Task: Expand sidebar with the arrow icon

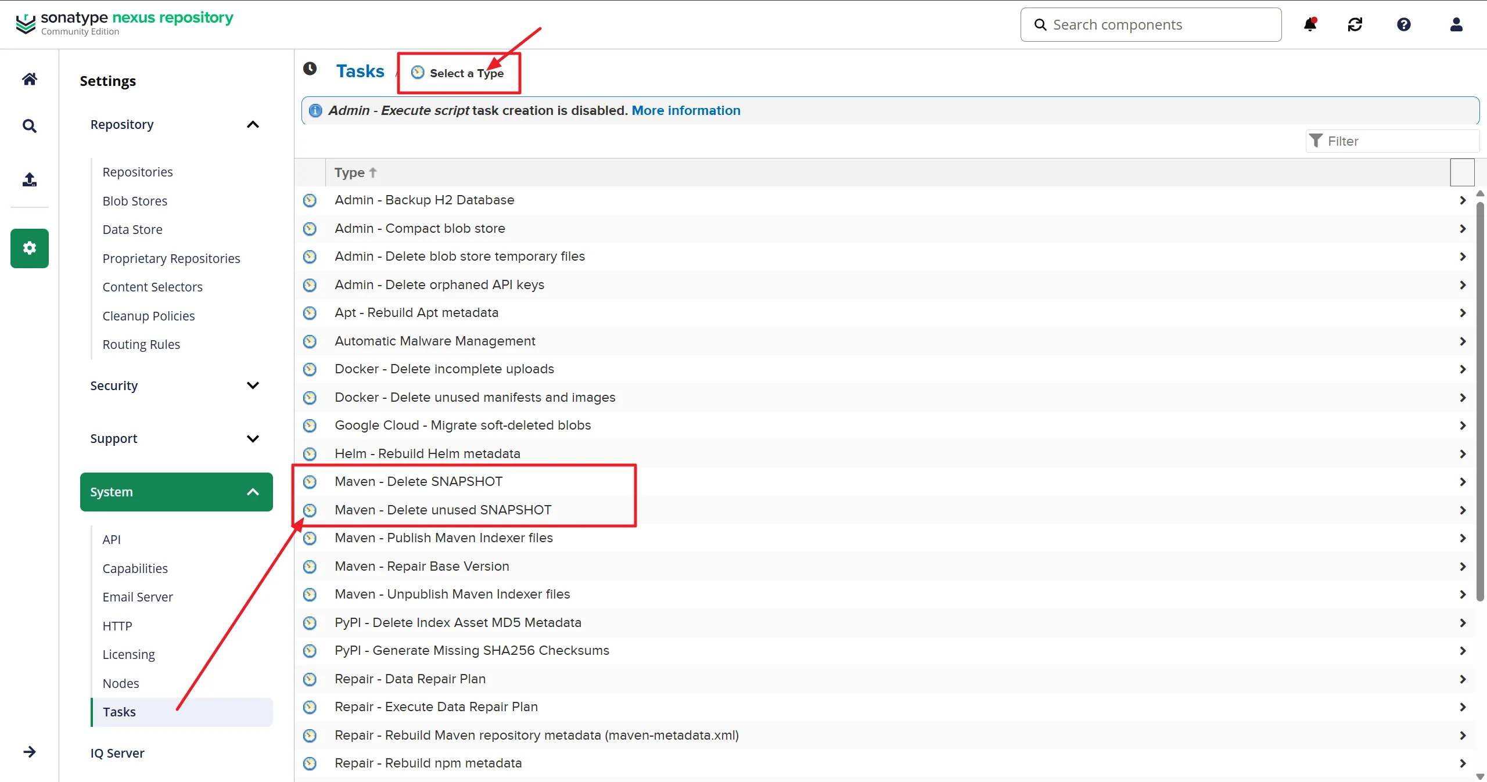Action: (30, 752)
